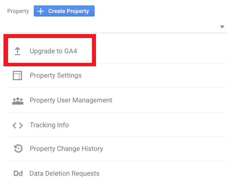Click the Property column label

coord(18,11)
